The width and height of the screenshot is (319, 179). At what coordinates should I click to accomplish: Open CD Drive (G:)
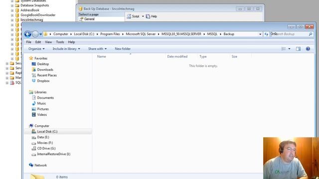click(x=46, y=148)
